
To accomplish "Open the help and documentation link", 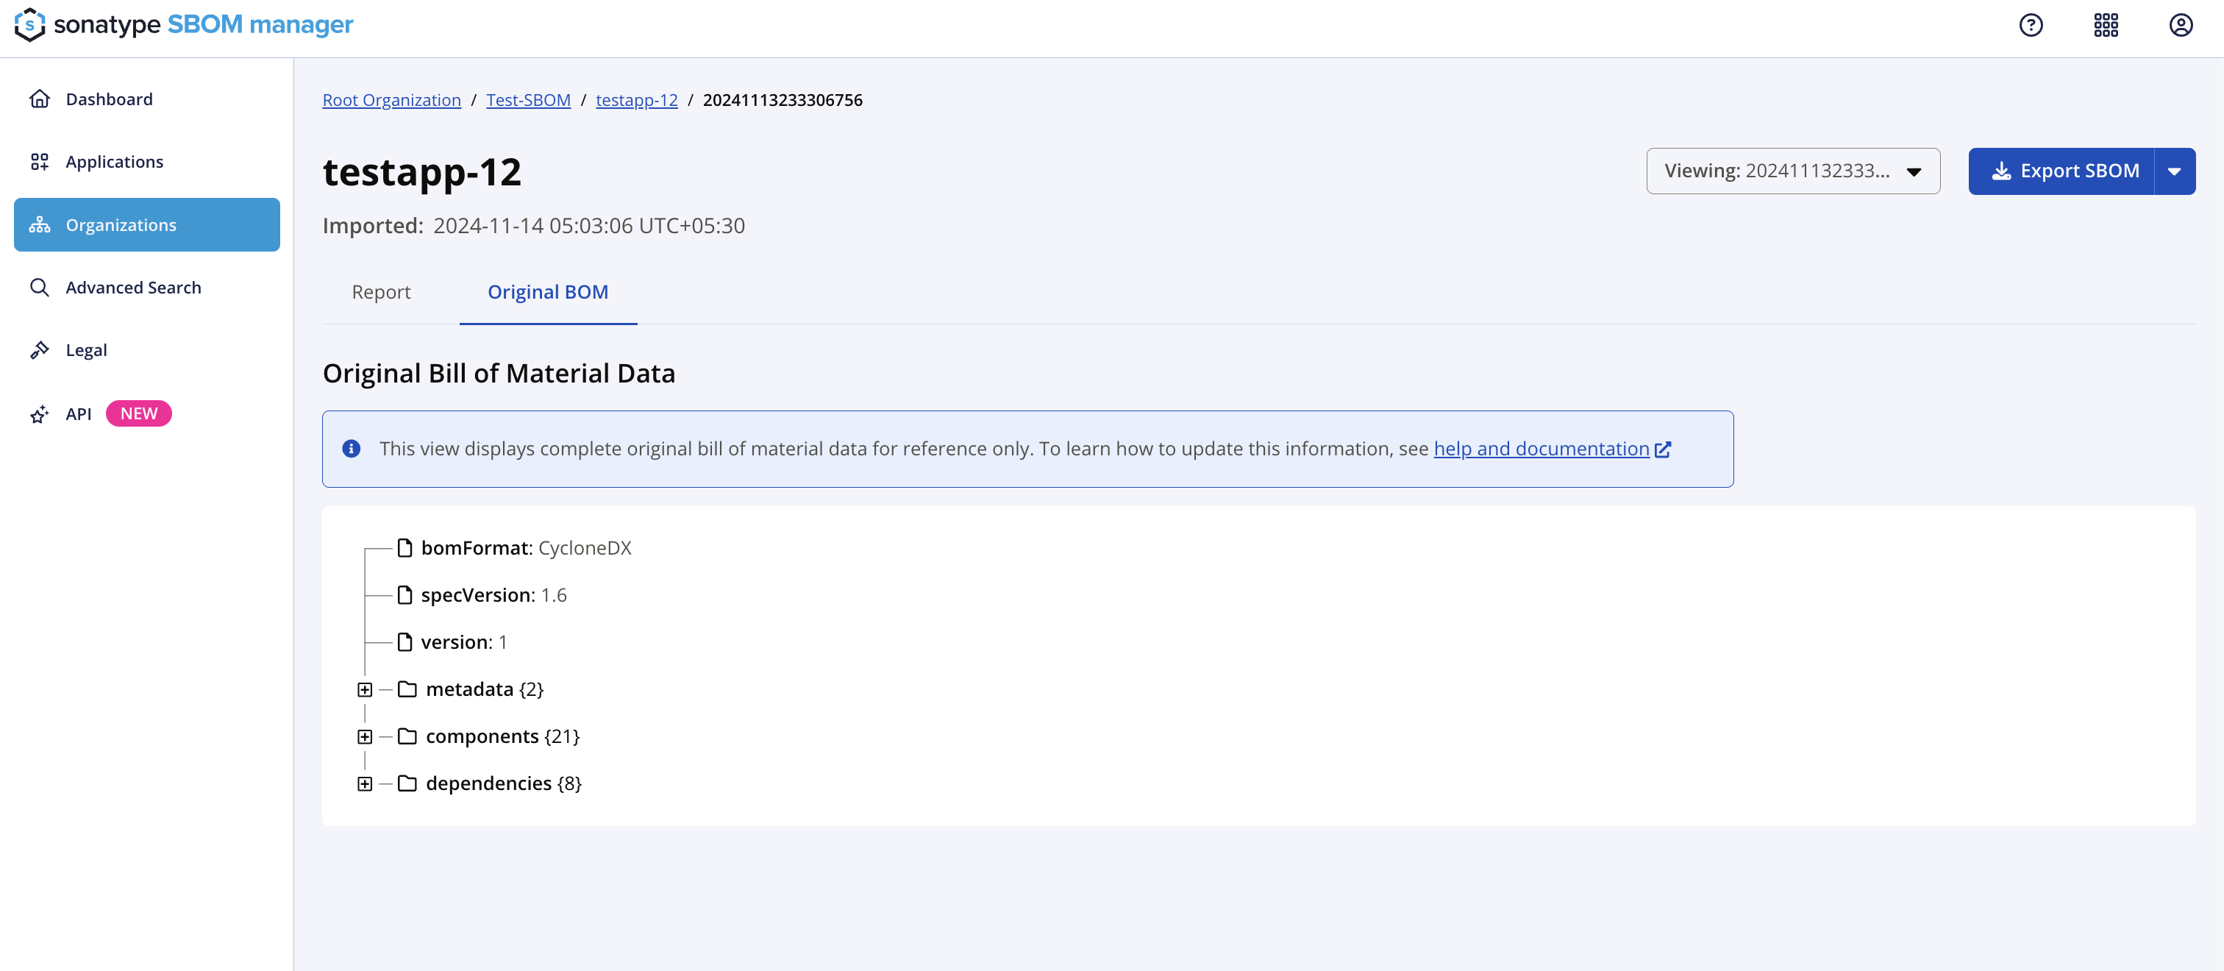I will 1542,449.
